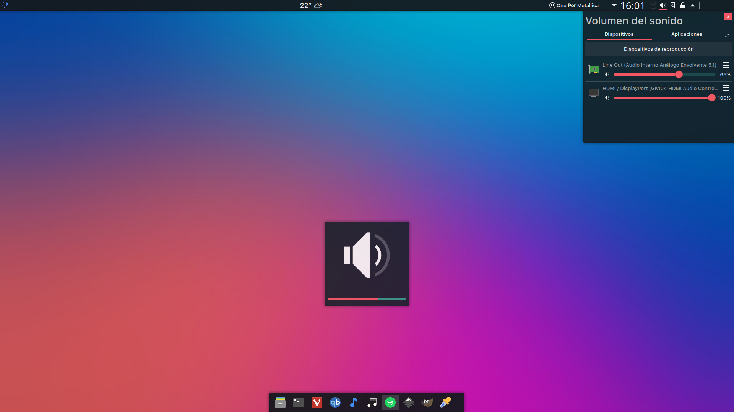
Task: Switch to the Dispositivos tab
Action: (x=619, y=34)
